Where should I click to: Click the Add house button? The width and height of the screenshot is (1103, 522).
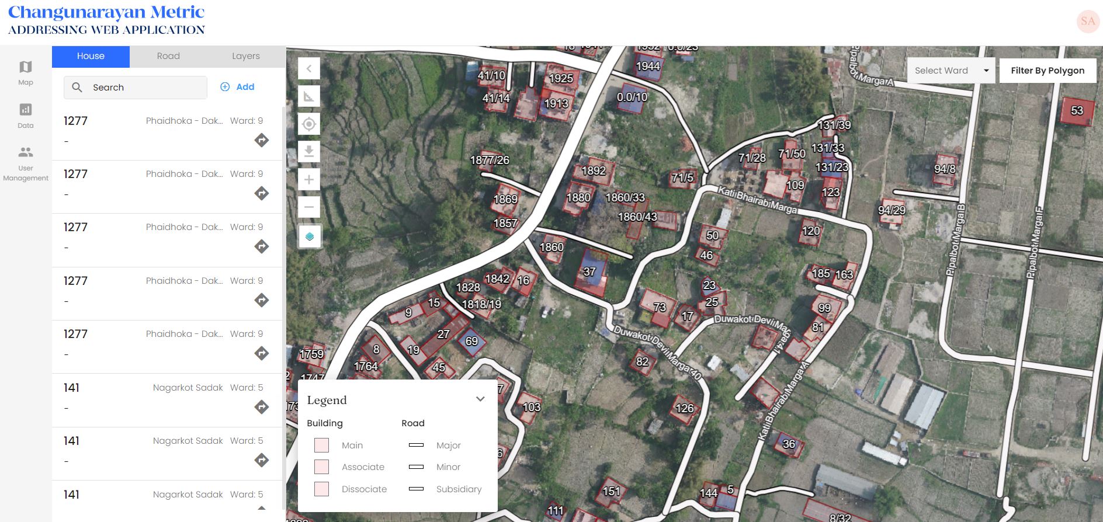[x=237, y=87]
